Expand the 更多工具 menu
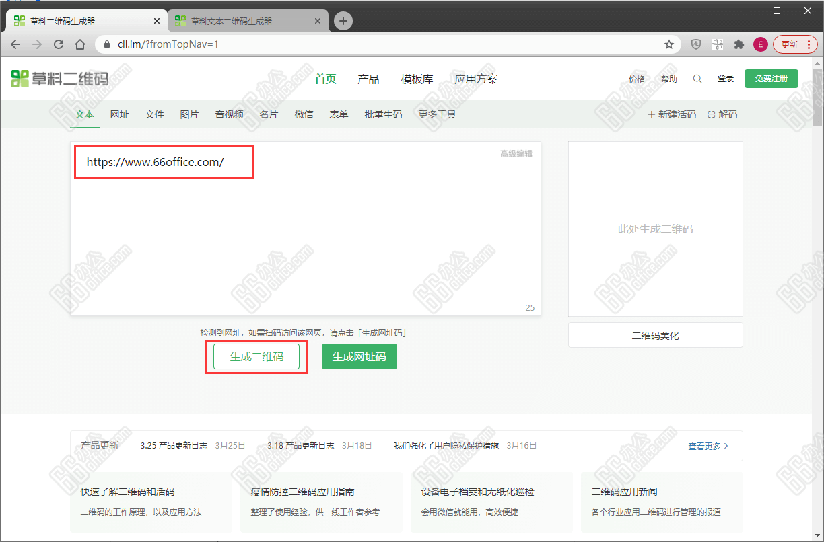 pyautogui.click(x=437, y=114)
